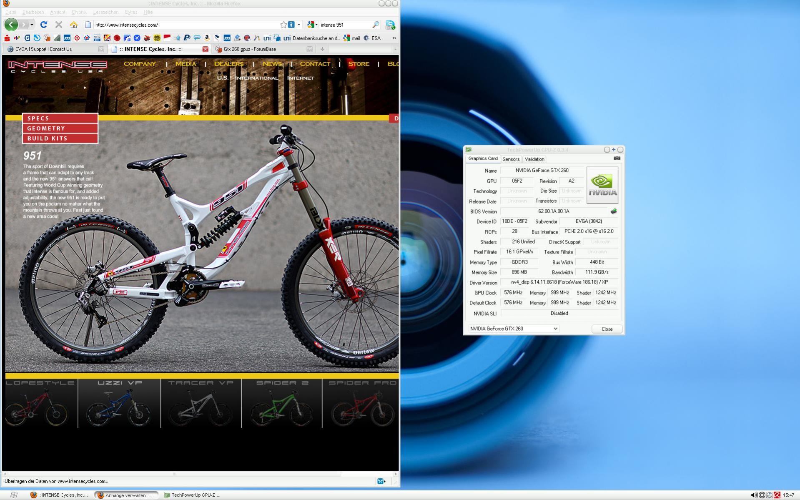The width and height of the screenshot is (800, 500).
Task: Click the search box containing intense 951
Action: pos(345,25)
